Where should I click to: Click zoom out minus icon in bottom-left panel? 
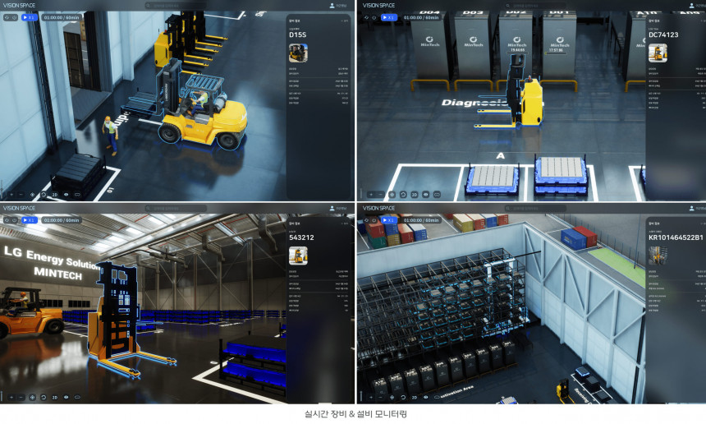coord(22,397)
